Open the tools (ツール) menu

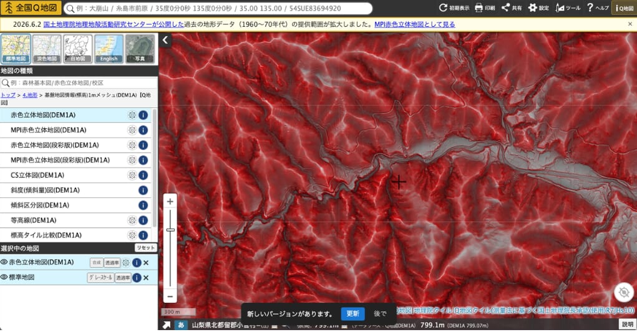pyautogui.click(x=568, y=7)
